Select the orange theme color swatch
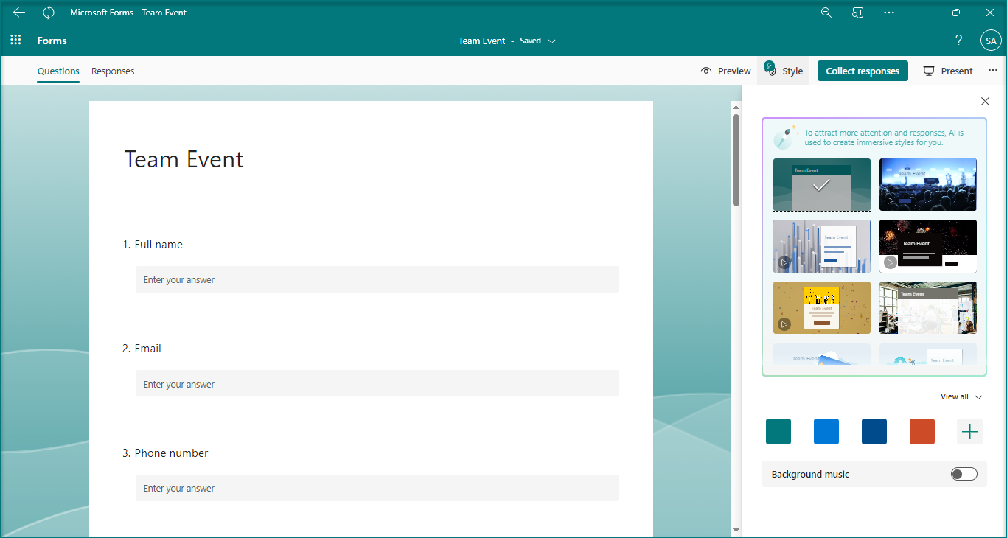 click(921, 431)
